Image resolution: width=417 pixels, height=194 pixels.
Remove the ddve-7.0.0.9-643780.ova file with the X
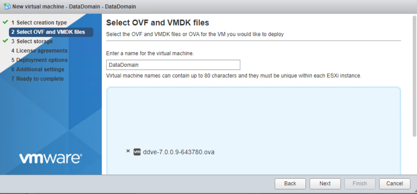click(128, 151)
